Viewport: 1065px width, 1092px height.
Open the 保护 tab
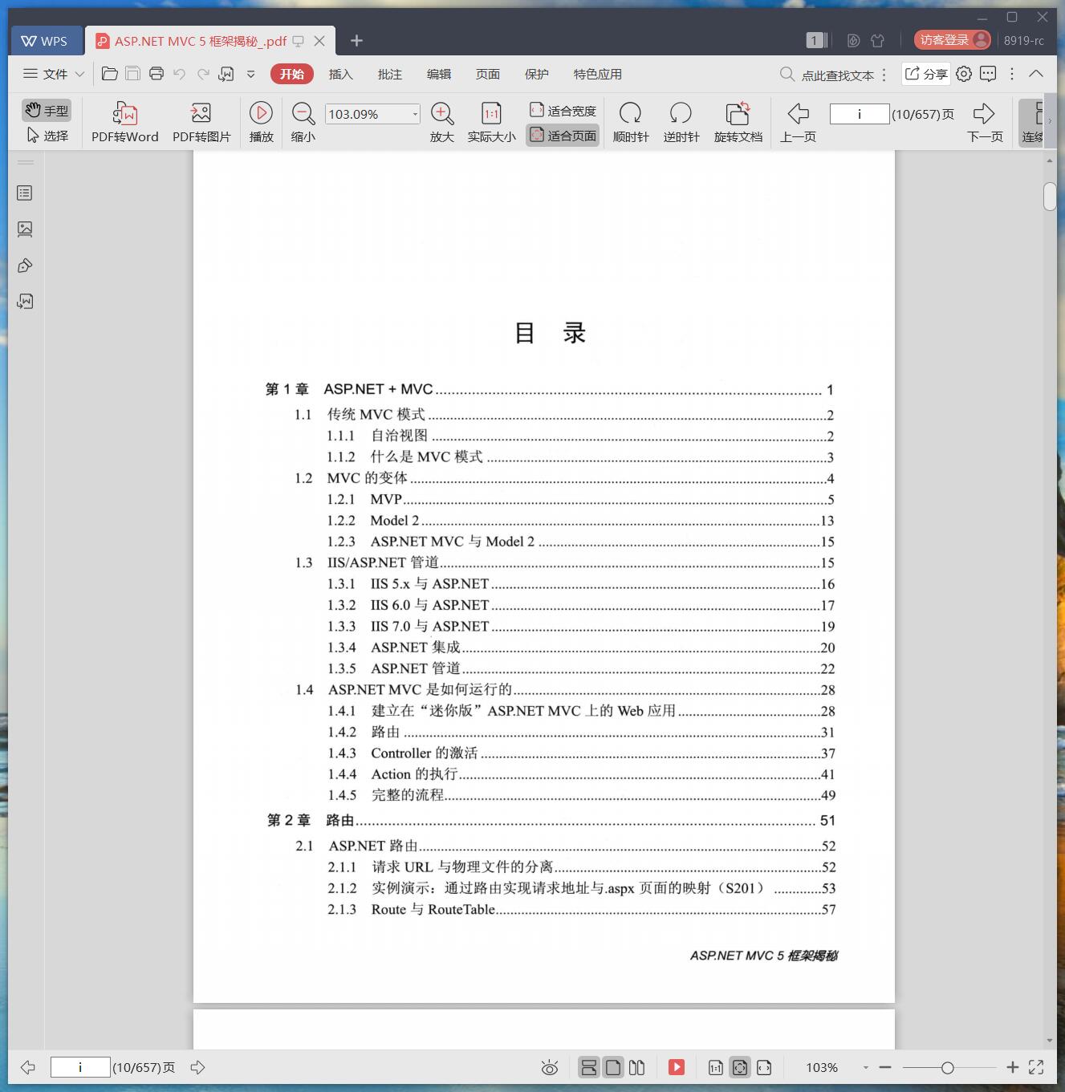537,74
